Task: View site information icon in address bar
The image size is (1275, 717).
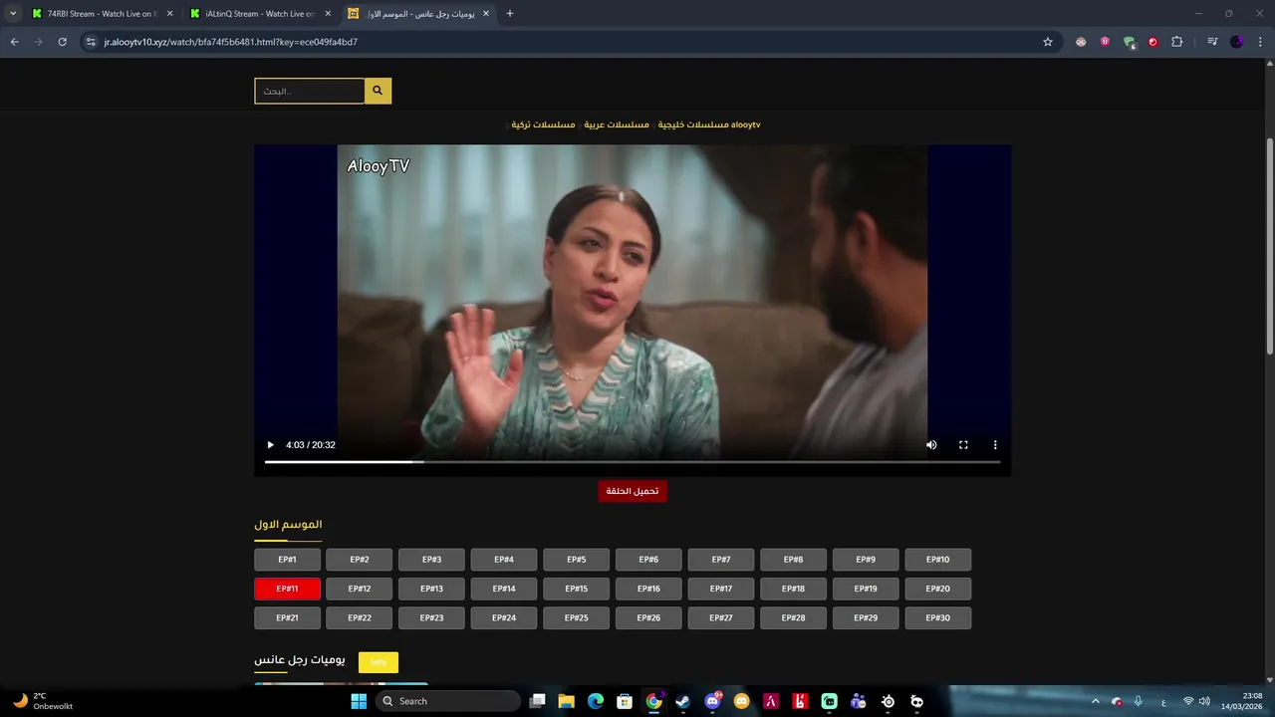Action: [x=91, y=42]
